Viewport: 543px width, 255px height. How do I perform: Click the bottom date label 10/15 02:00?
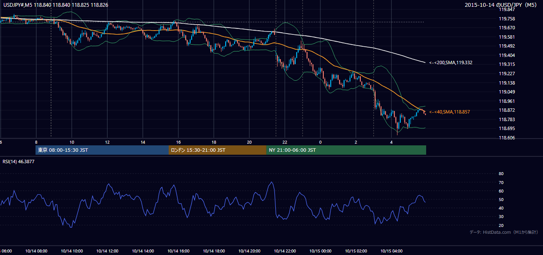(x=356, y=251)
